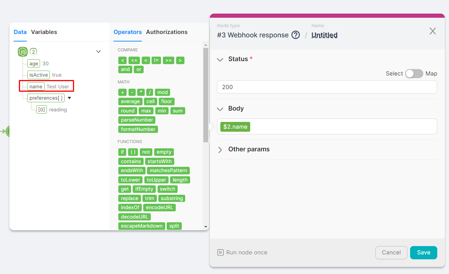Close the node settings panel
This screenshot has width=449, height=274.
pos(433,31)
